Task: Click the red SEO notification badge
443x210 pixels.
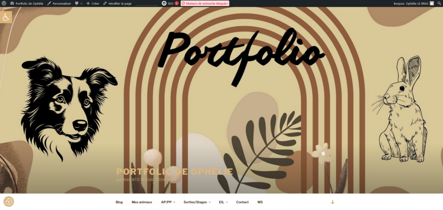Action: [177, 3]
